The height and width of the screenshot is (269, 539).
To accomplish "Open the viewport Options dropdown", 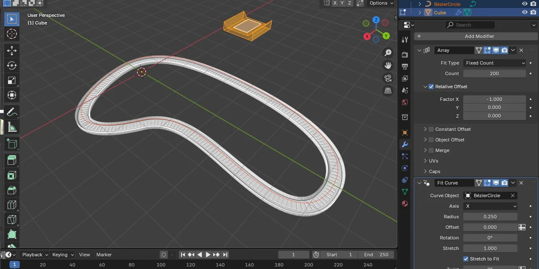I will 380,3.
